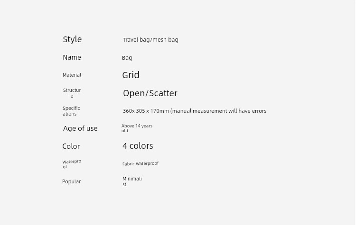Select the Travel bag/mesh bag text
This screenshot has height=225, width=356.
pos(150,40)
